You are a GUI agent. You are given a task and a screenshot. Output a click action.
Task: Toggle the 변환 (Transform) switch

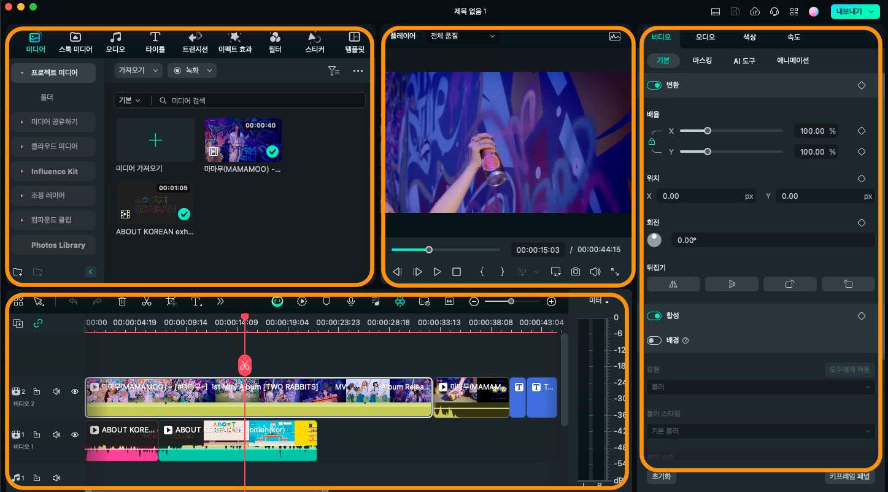[x=654, y=85]
